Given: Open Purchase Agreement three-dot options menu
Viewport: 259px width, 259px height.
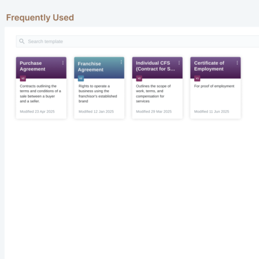Looking at the screenshot, I should 63,63.
